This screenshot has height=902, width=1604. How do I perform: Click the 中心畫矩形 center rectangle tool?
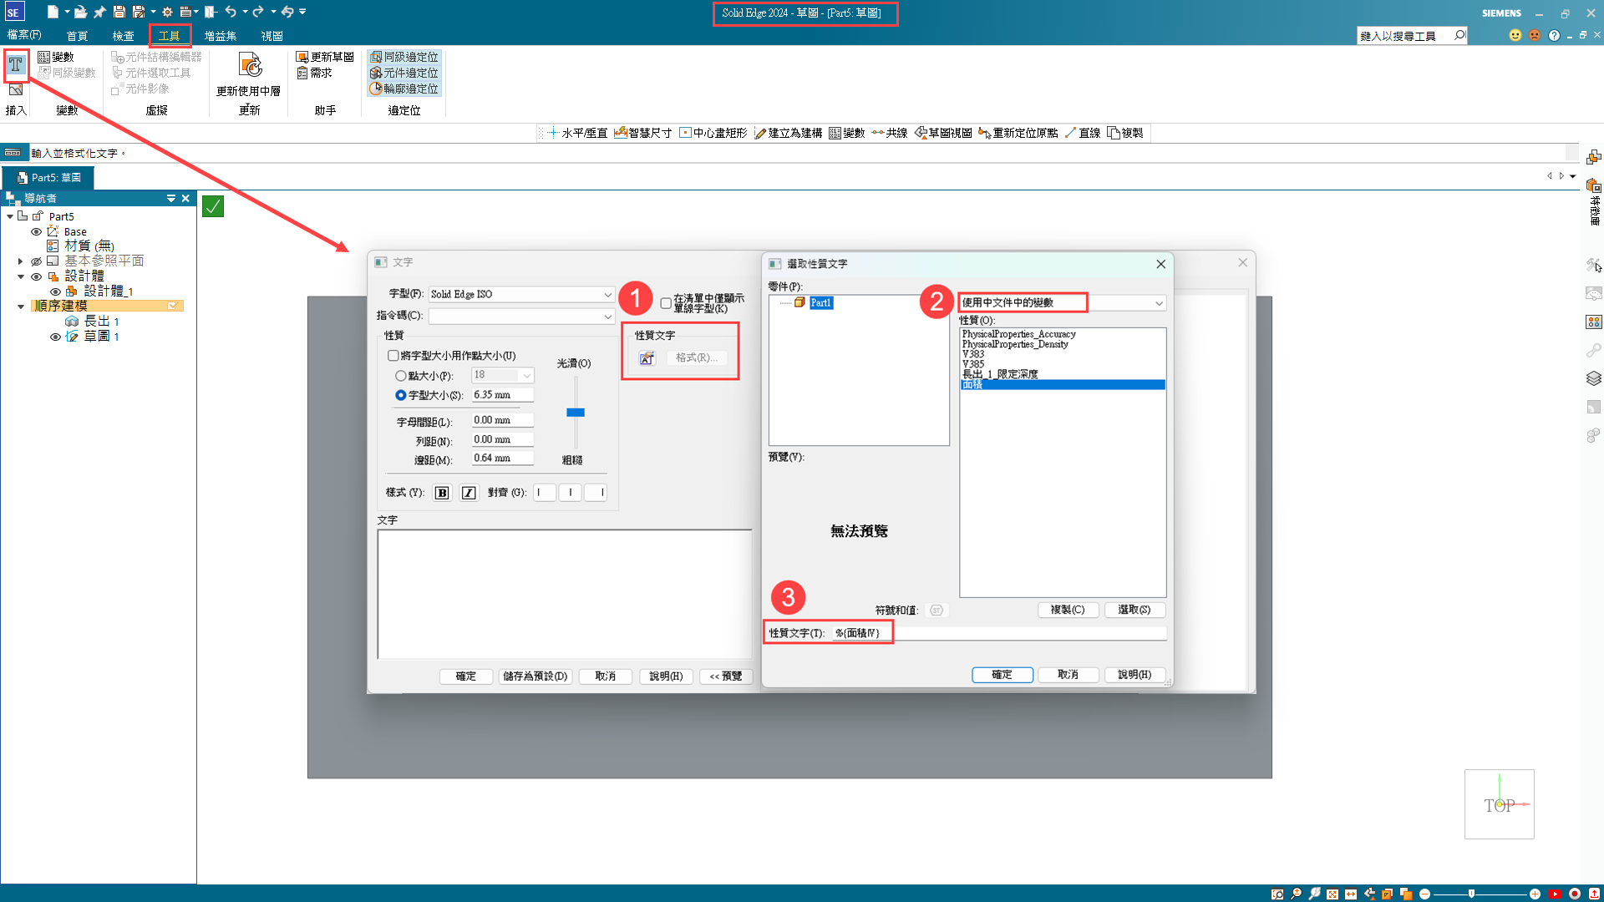713,133
